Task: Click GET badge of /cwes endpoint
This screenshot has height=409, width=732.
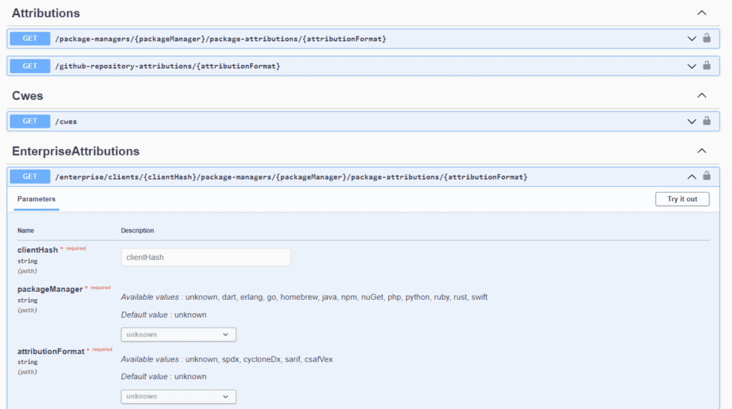Action: click(x=30, y=121)
